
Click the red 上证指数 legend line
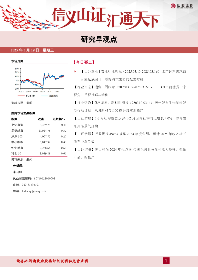tap(21, 96)
